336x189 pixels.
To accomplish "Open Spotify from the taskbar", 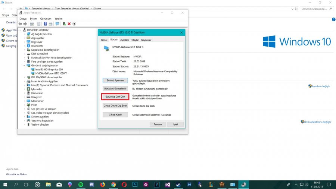I will coord(81,185).
